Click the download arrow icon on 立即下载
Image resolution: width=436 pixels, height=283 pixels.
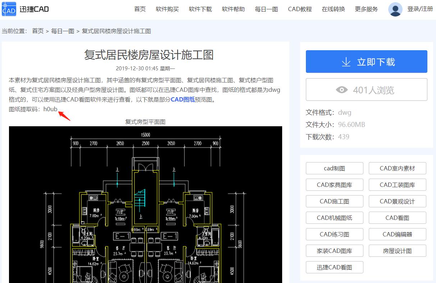[x=346, y=62]
